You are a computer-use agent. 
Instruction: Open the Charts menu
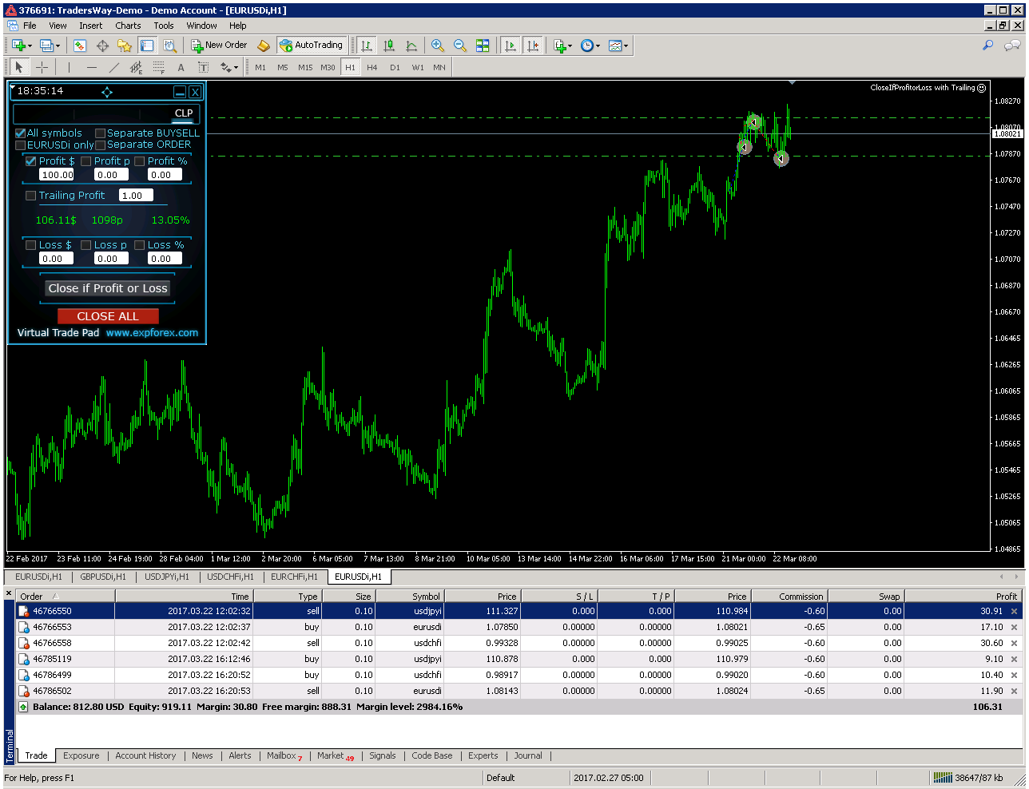click(128, 26)
